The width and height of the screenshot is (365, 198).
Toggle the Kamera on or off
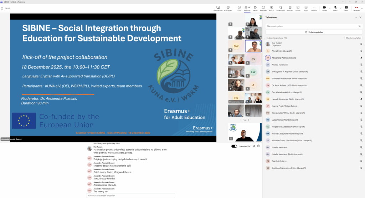point(324,8)
